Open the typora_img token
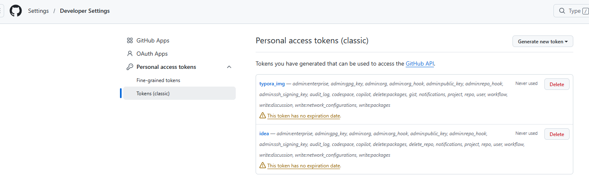The height and width of the screenshot is (181, 589). point(272,84)
